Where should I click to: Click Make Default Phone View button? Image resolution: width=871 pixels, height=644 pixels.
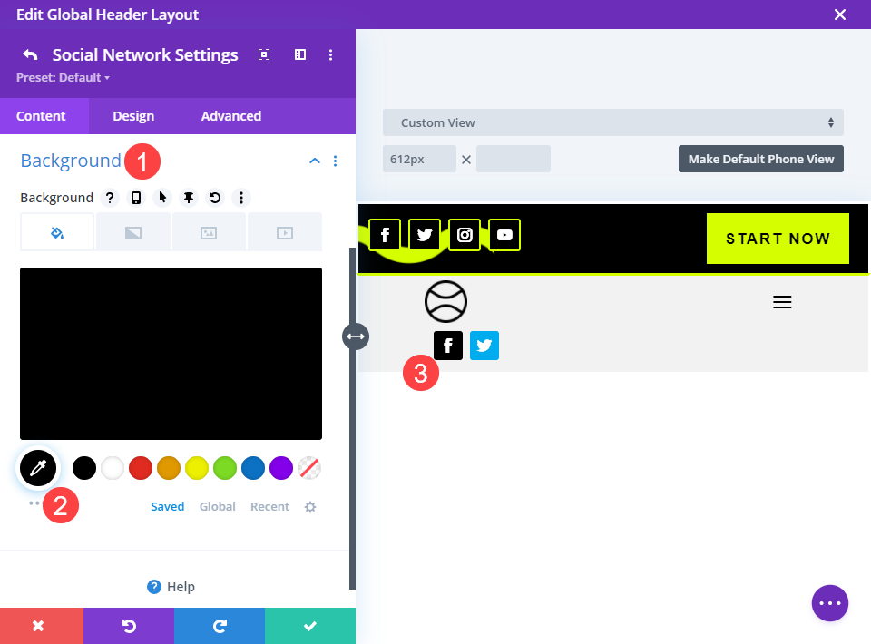761,159
